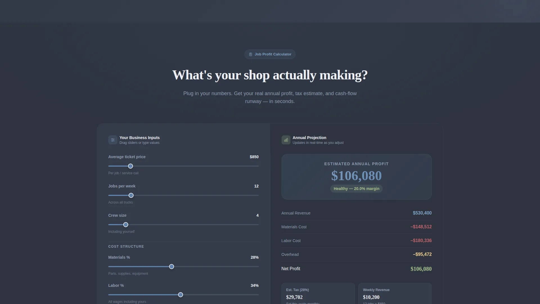540x304 pixels.
Task: Click the $850 ticket price value
Action: (254, 157)
